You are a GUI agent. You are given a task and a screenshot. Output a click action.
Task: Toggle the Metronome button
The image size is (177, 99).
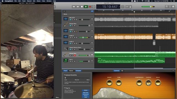click(130, 7)
